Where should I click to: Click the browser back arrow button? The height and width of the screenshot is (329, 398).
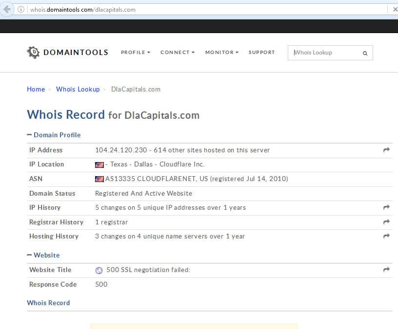7,10
